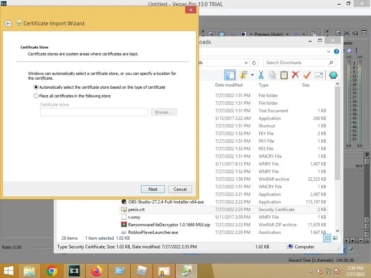The height and width of the screenshot is (278, 371).
Task: Expand the Explorer ribbon chevron
Action: 328,51
